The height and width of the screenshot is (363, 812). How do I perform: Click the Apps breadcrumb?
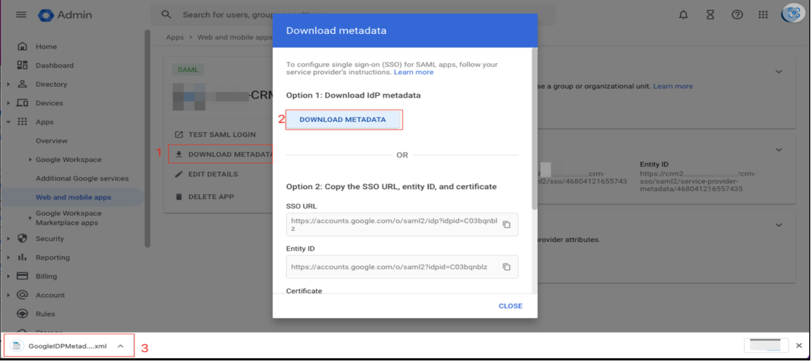coord(175,37)
